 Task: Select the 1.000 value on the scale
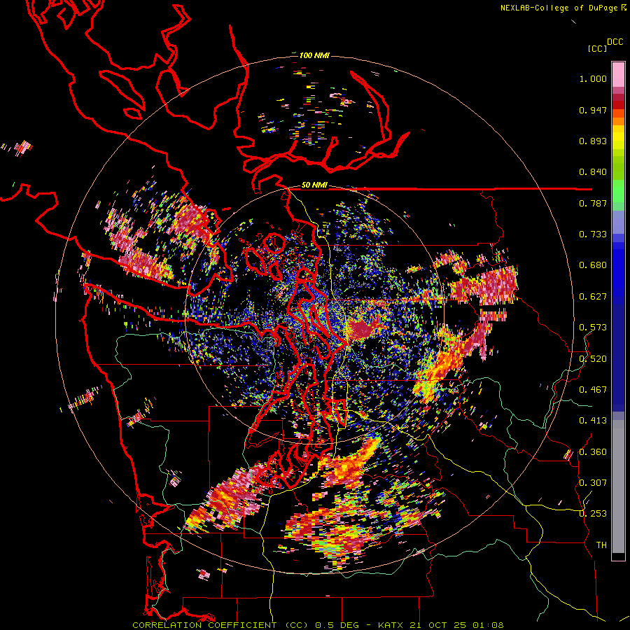click(x=593, y=78)
